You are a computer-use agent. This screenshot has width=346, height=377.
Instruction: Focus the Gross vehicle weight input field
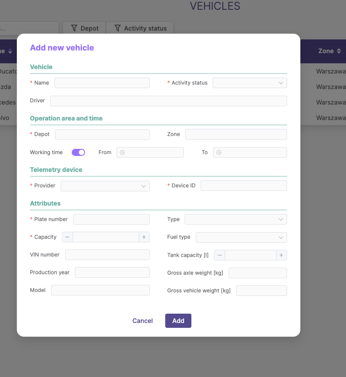(x=261, y=291)
